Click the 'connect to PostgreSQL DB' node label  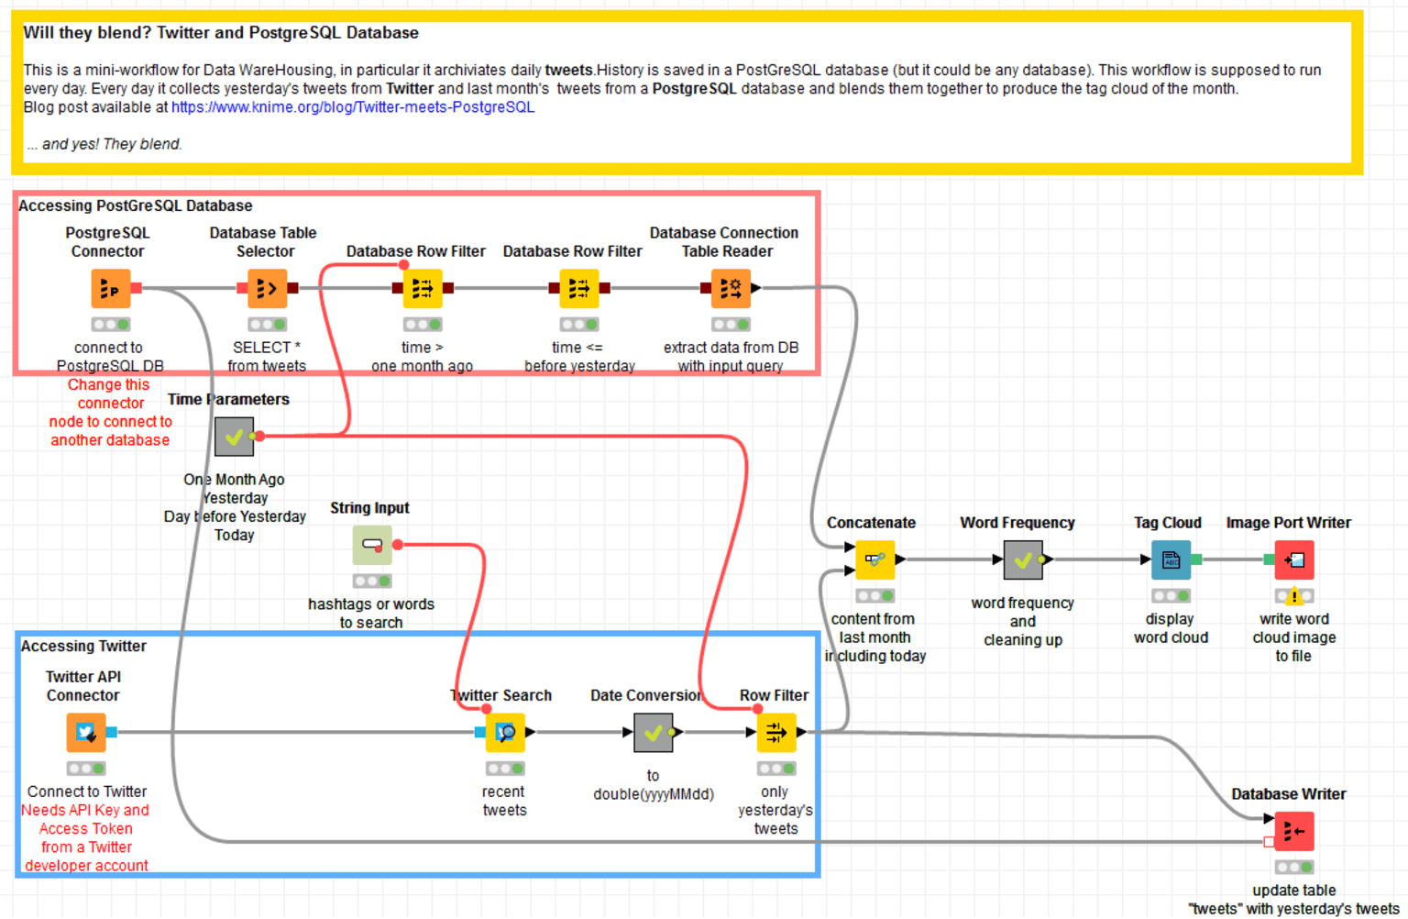[x=109, y=357]
